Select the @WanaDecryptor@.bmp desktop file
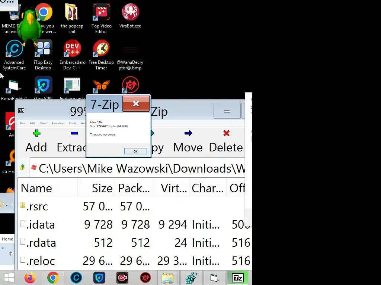Screen dimensions: 381x285 pos(130,58)
